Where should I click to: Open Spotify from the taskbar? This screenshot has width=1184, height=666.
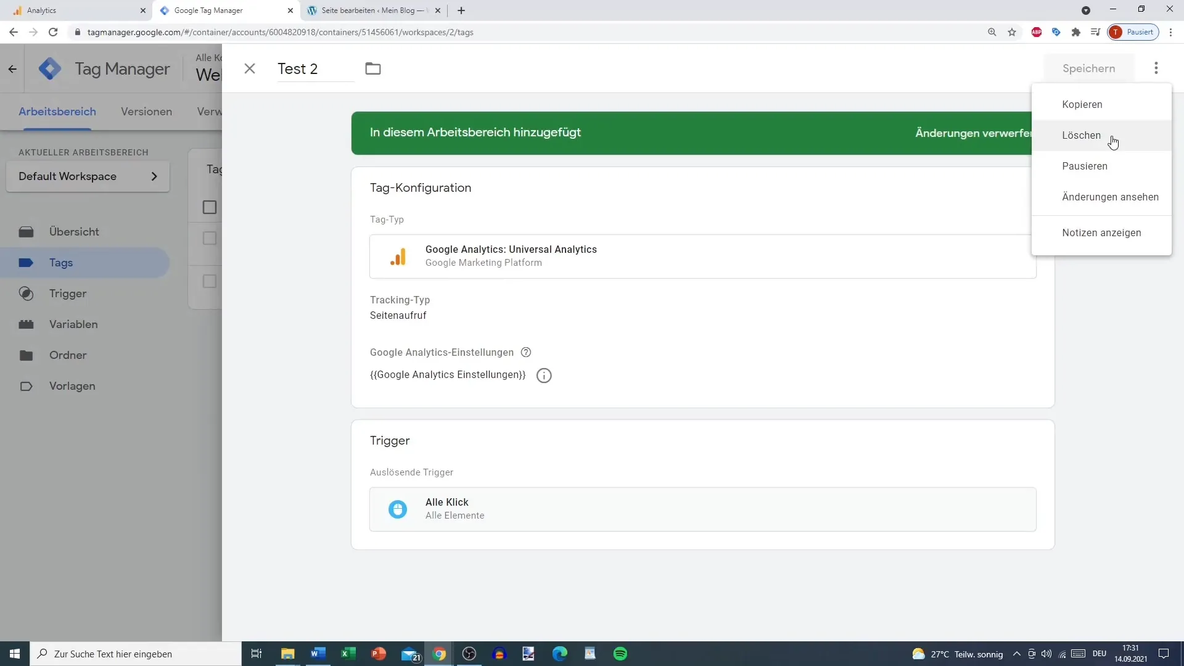(x=620, y=654)
